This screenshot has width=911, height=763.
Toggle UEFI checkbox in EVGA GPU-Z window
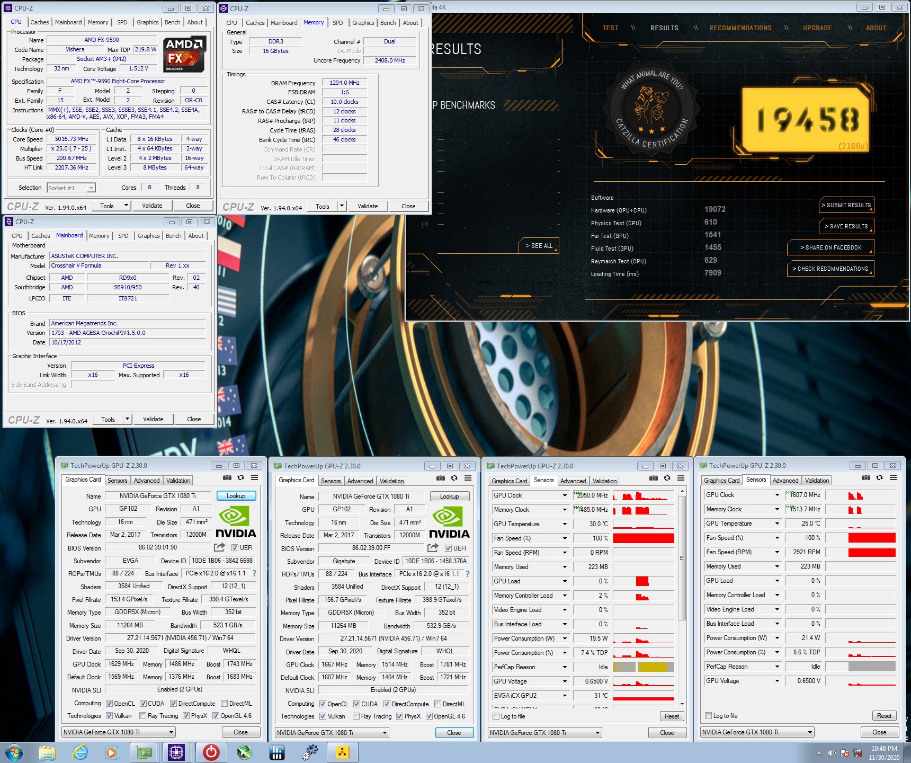[x=235, y=547]
